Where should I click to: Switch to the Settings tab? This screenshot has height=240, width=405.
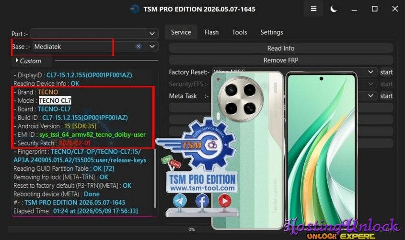point(271,32)
